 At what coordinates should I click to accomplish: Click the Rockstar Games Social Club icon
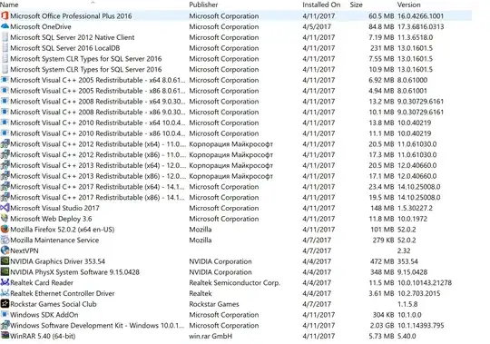(5, 304)
